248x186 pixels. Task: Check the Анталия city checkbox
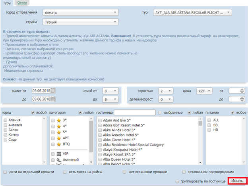(6, 125)
